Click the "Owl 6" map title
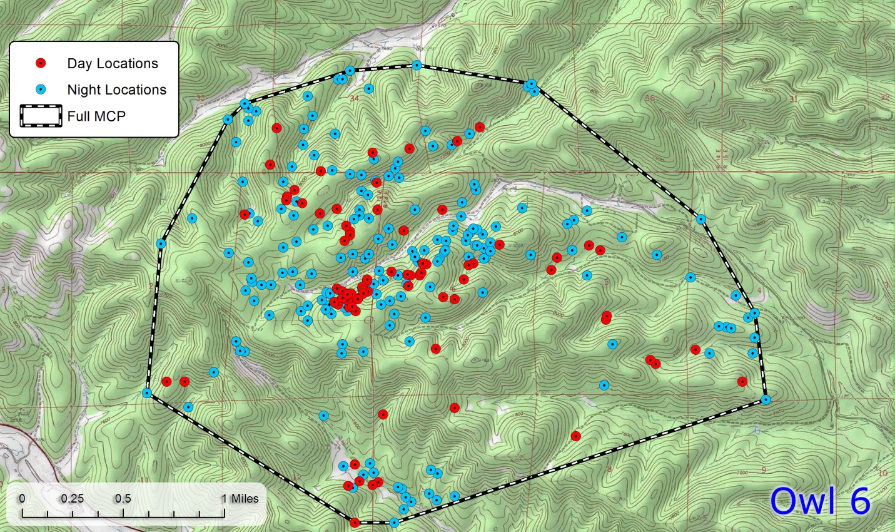The width and height of the screenshot is (895, 532). pos(820,501)
